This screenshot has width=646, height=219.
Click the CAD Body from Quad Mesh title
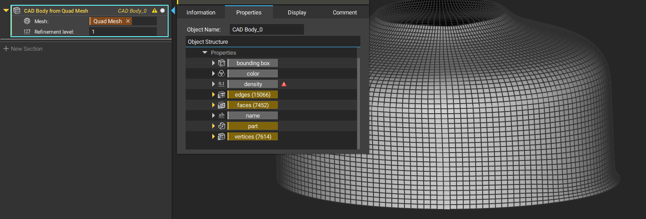click(56, 10)
